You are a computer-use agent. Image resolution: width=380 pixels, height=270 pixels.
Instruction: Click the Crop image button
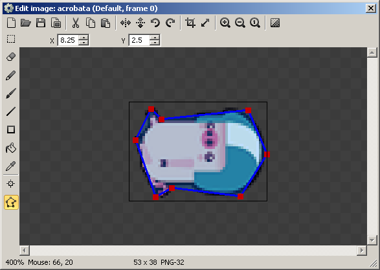190,23
